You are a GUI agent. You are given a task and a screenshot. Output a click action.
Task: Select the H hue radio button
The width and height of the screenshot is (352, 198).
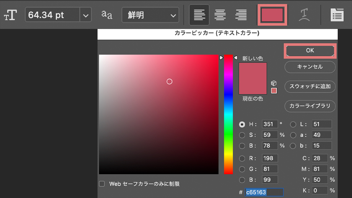pyautogui.click(x=242, y=124)
